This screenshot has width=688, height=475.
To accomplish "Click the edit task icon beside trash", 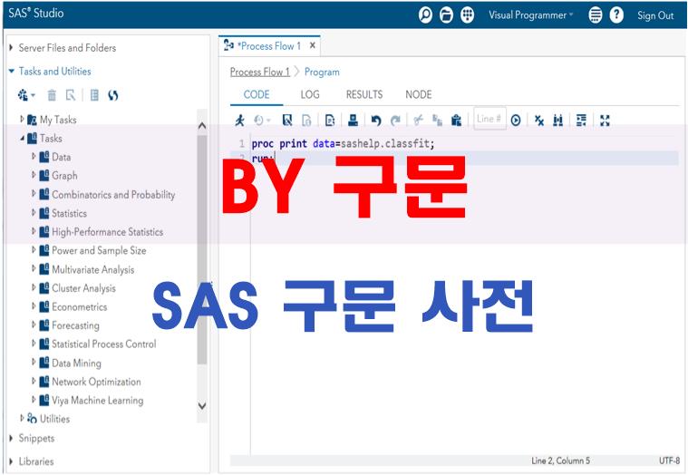I will (71, 95).
